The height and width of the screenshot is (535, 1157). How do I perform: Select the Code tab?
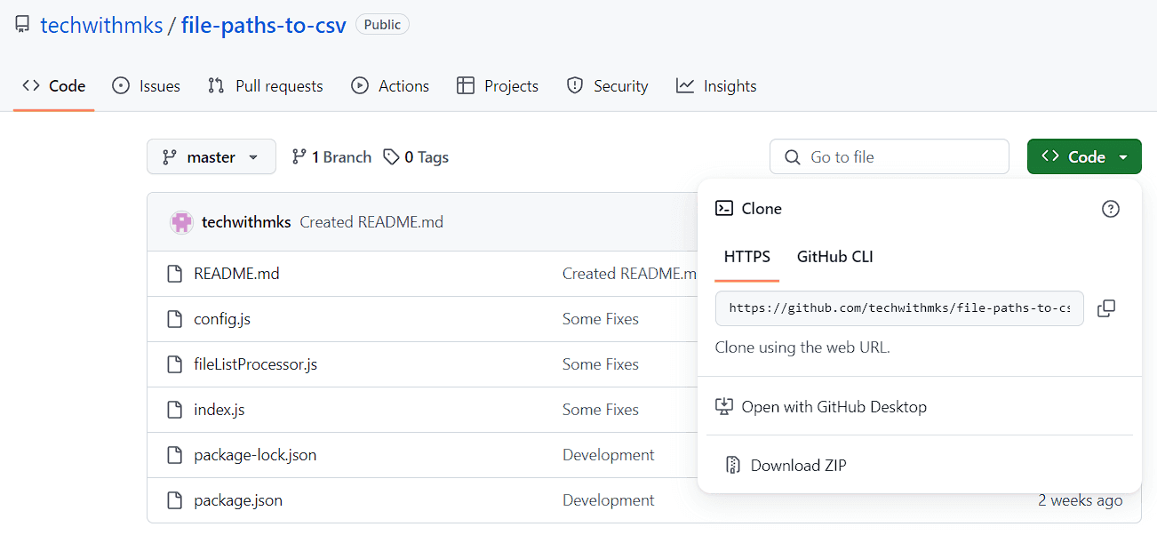[54, 86]
